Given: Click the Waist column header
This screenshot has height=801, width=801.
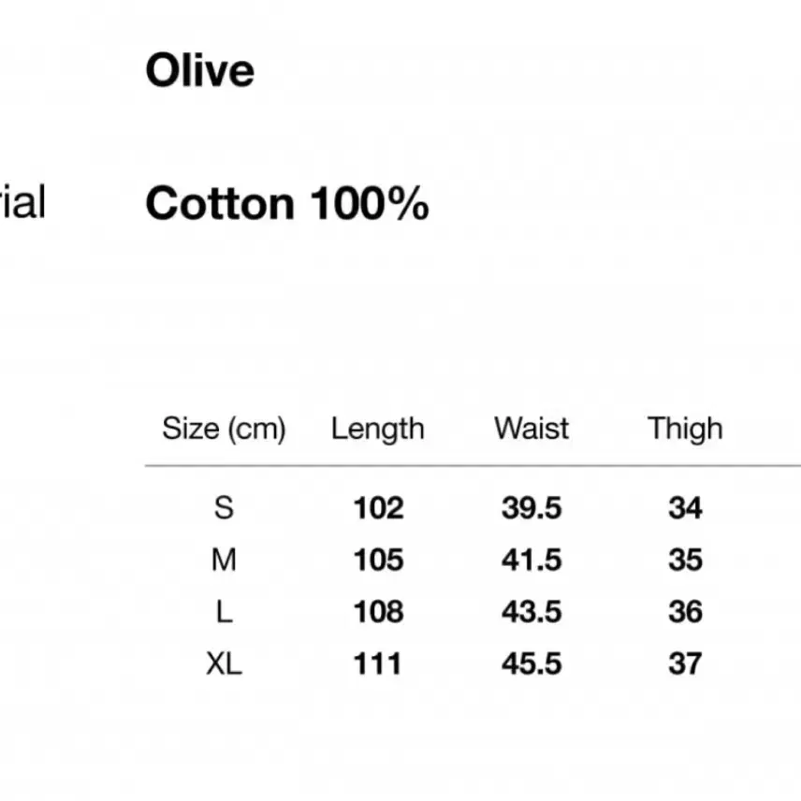Looking at the screenshot, I should [x=532, y=428].
